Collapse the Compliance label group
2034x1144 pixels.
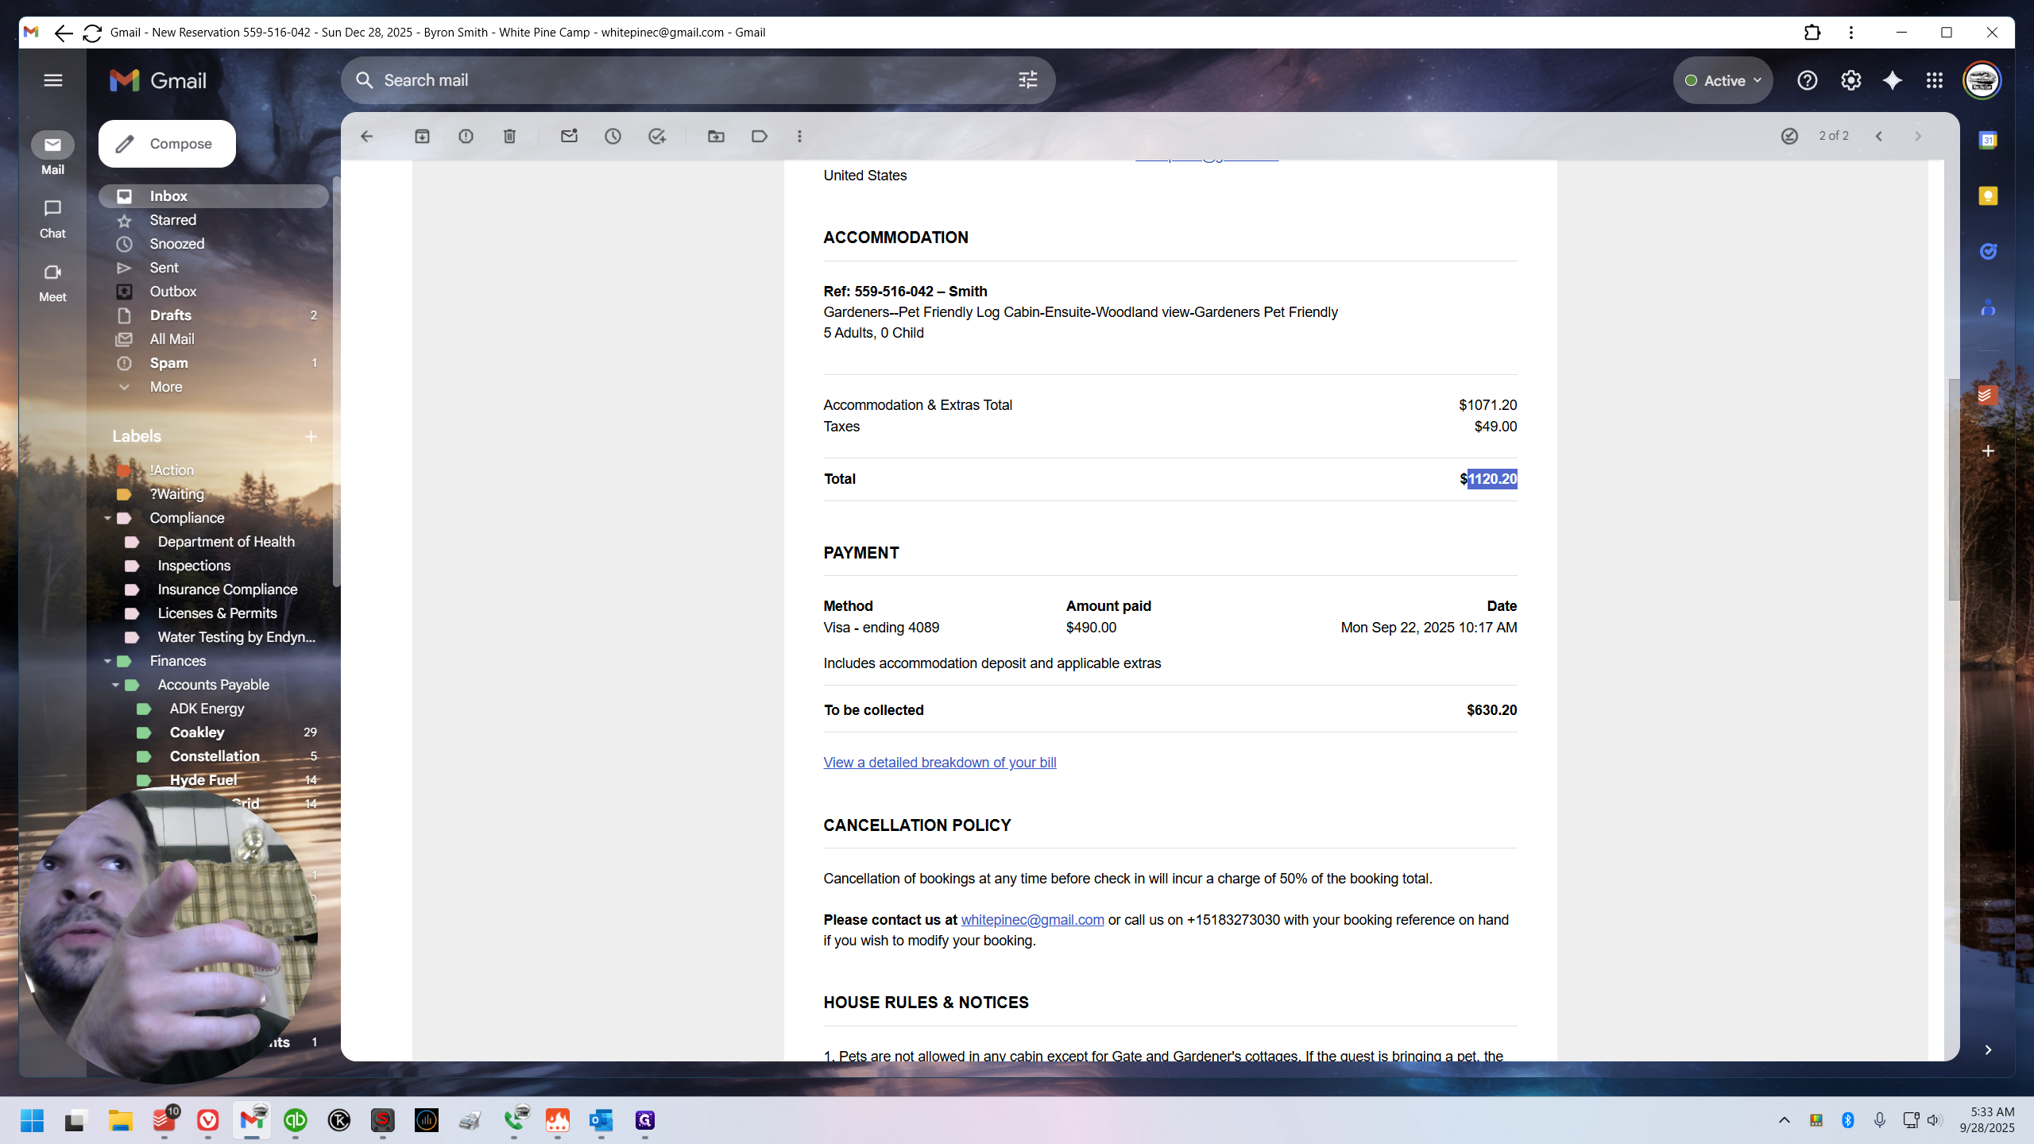coord(107,518)
